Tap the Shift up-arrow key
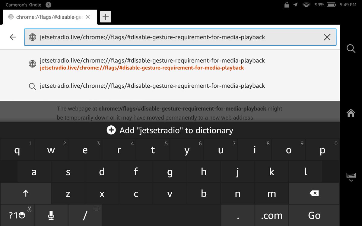 click(x=26, y=194)
